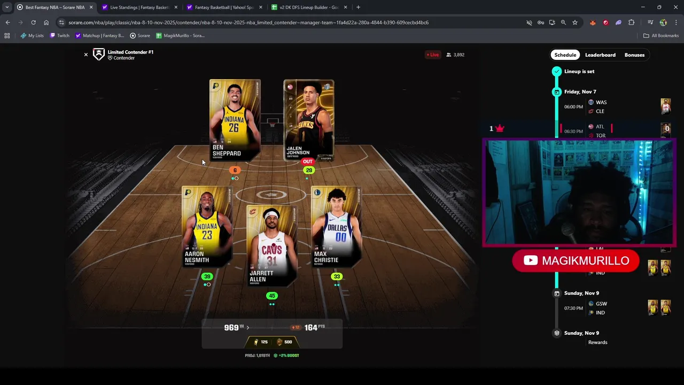Switch to v2 DK DFS Lineup Builder tab

click(x=309, y=7)
